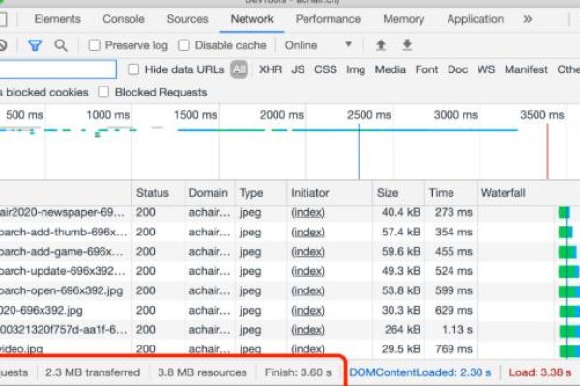
Task: Open the Console tab
Action: [124, 19]
